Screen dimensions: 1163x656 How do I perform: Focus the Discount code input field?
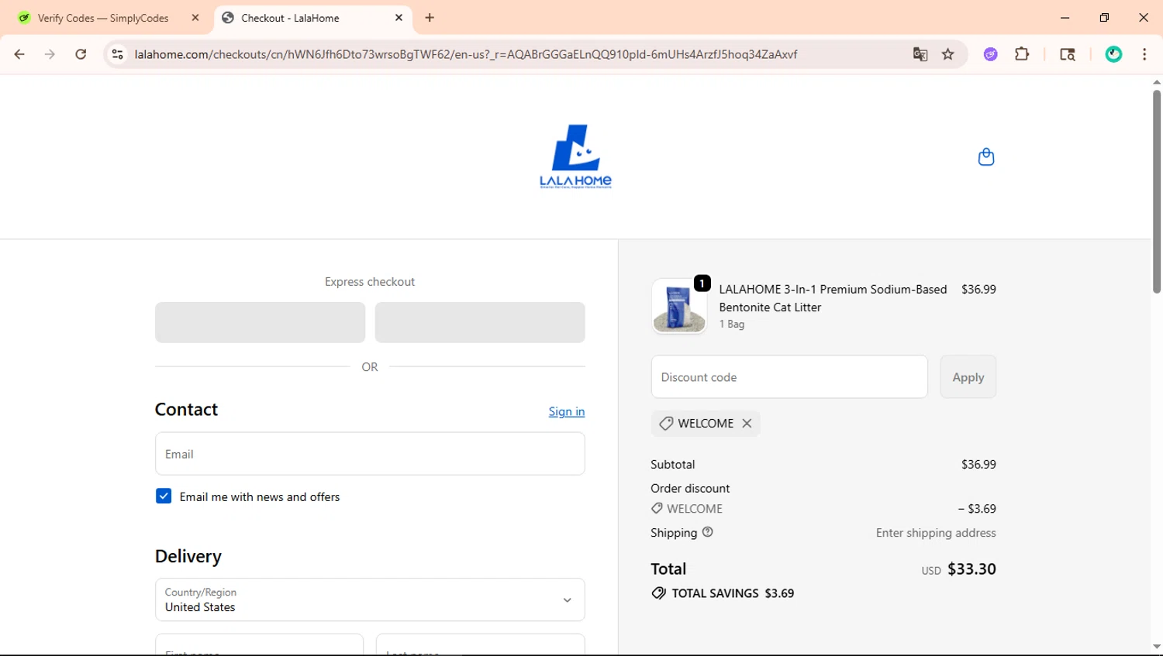click(x=789, y=377)
